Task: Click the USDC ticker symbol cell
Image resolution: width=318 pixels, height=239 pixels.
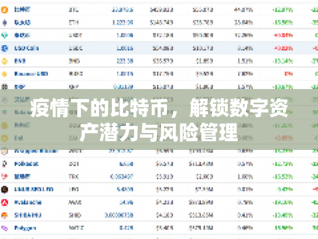Action: tap(76, 48)
